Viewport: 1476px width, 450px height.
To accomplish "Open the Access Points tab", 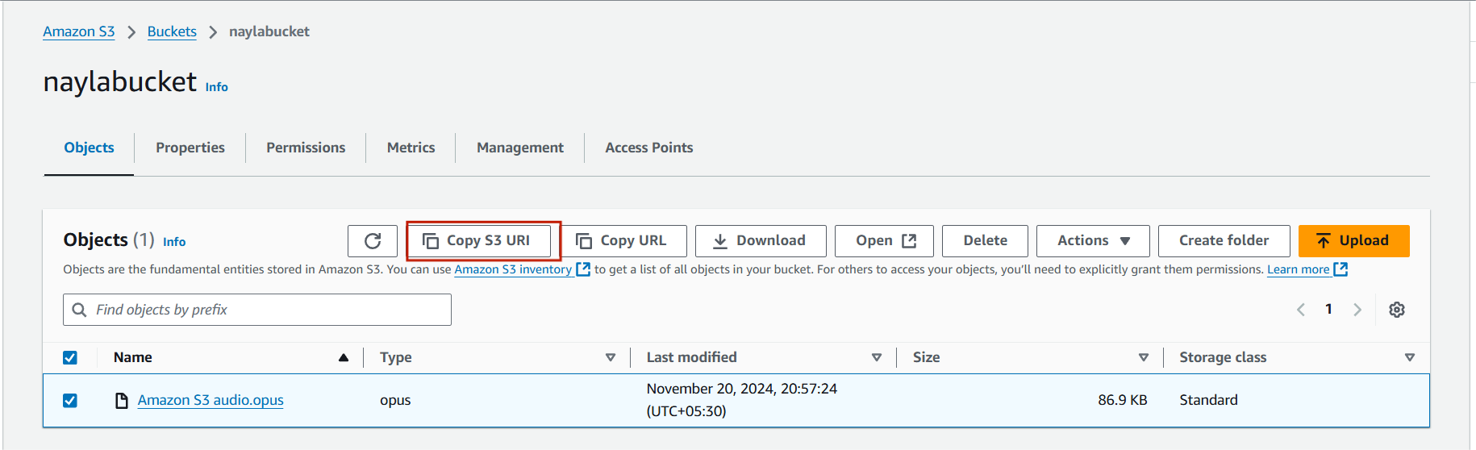I will click(649, 148).
